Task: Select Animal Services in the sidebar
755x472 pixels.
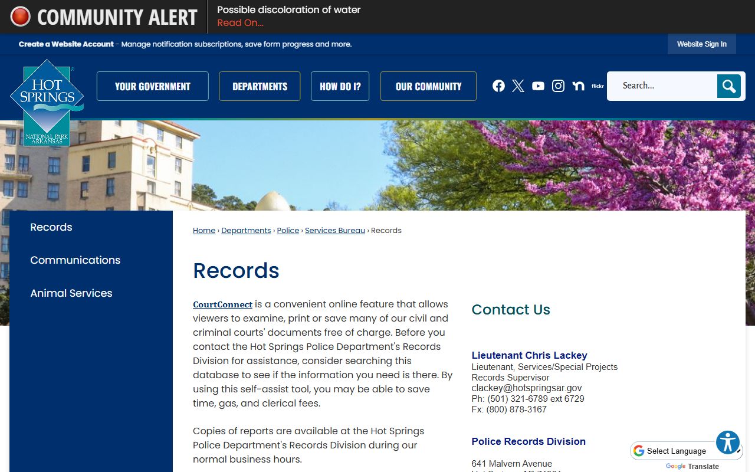Action: [x=71, y=293]
